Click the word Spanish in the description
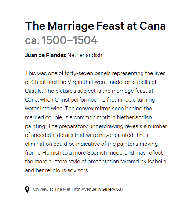Image resolution: width=193 pixels, height=212 pixels. click(97, 153)
